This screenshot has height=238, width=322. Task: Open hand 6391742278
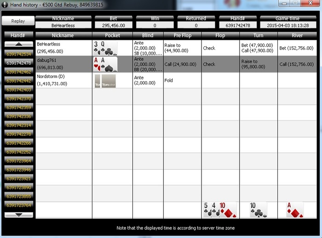(x=19, y=134)
